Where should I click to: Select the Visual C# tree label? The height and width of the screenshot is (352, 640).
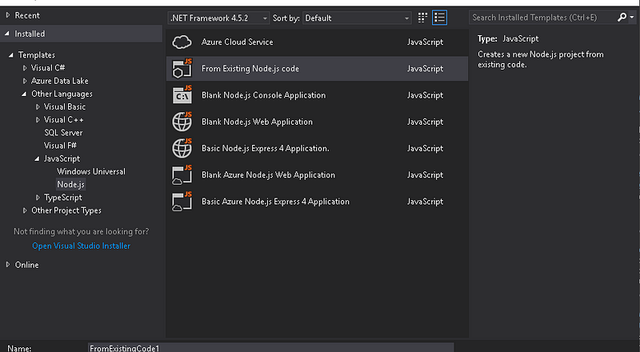[48, 68]
